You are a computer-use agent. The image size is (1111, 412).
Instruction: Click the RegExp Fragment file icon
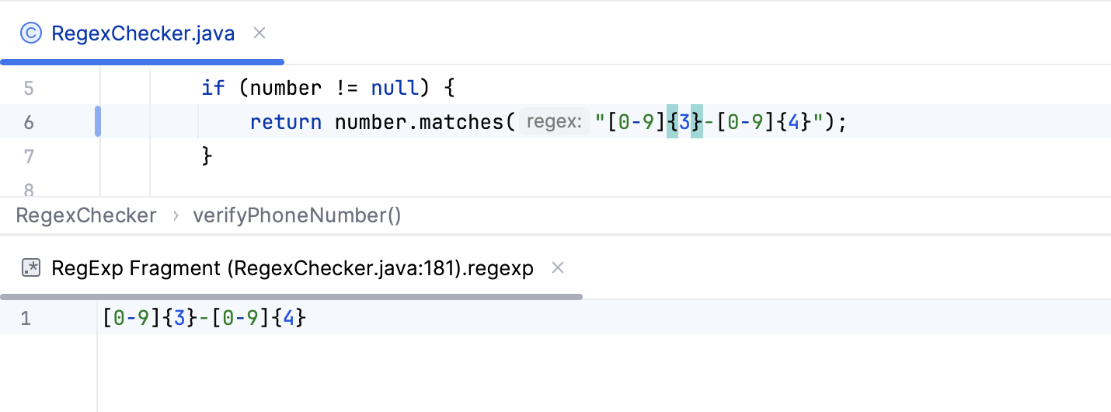click(31, 268)
